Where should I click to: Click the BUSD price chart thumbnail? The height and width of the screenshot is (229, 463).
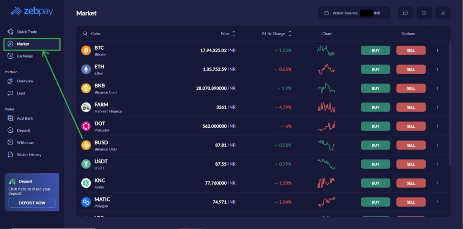(x=326, y=145)
